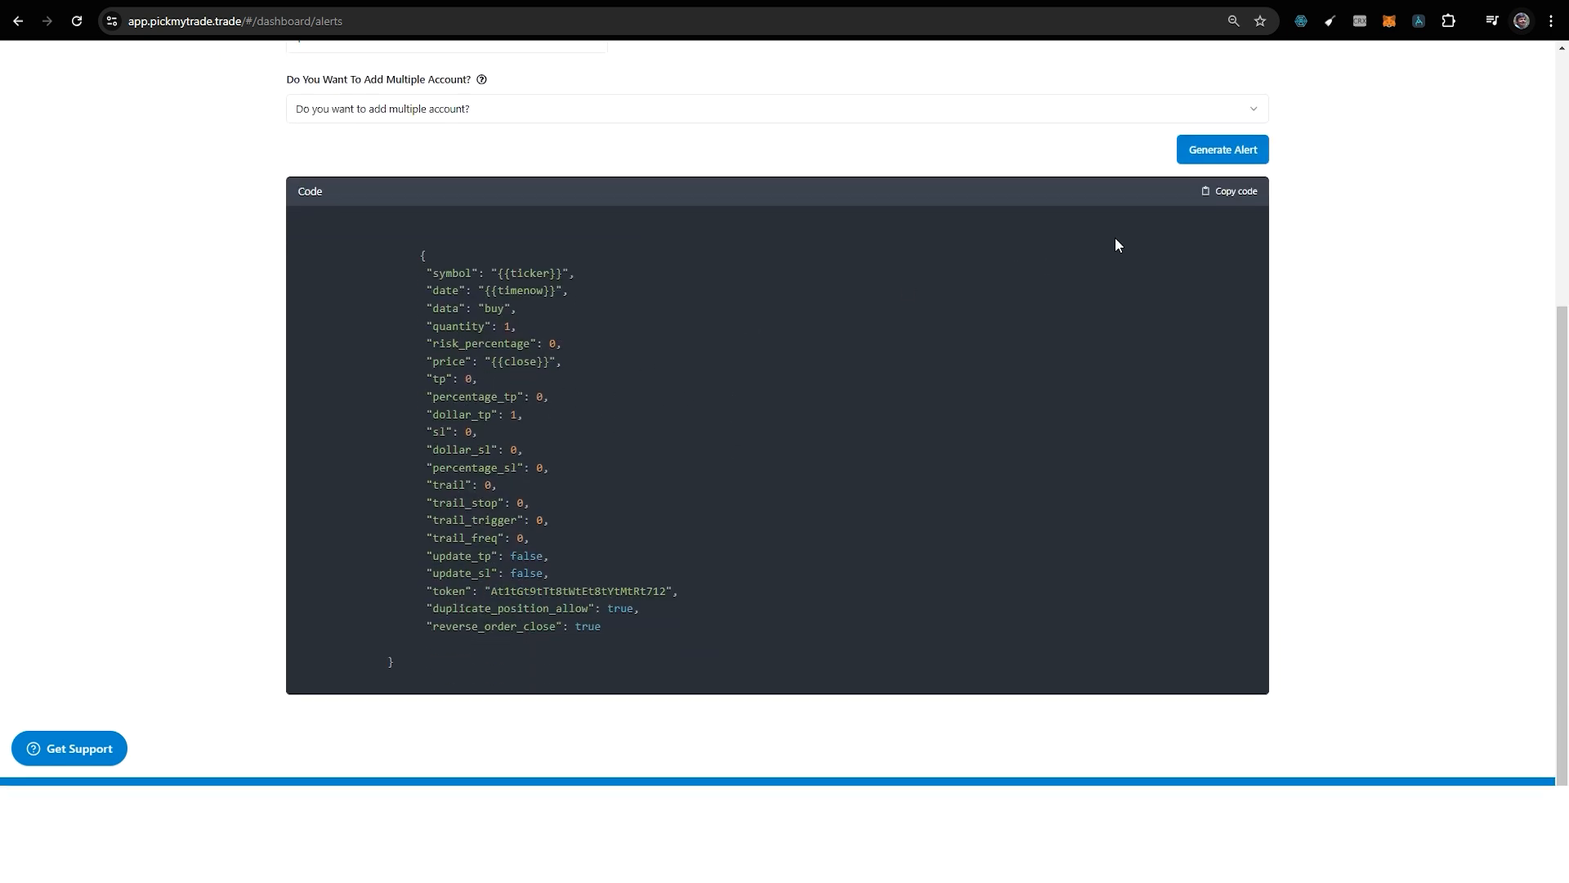Click the "symbol": "{{ticker}}" code line
This screenshot has height=883, width=1569.
500,273
